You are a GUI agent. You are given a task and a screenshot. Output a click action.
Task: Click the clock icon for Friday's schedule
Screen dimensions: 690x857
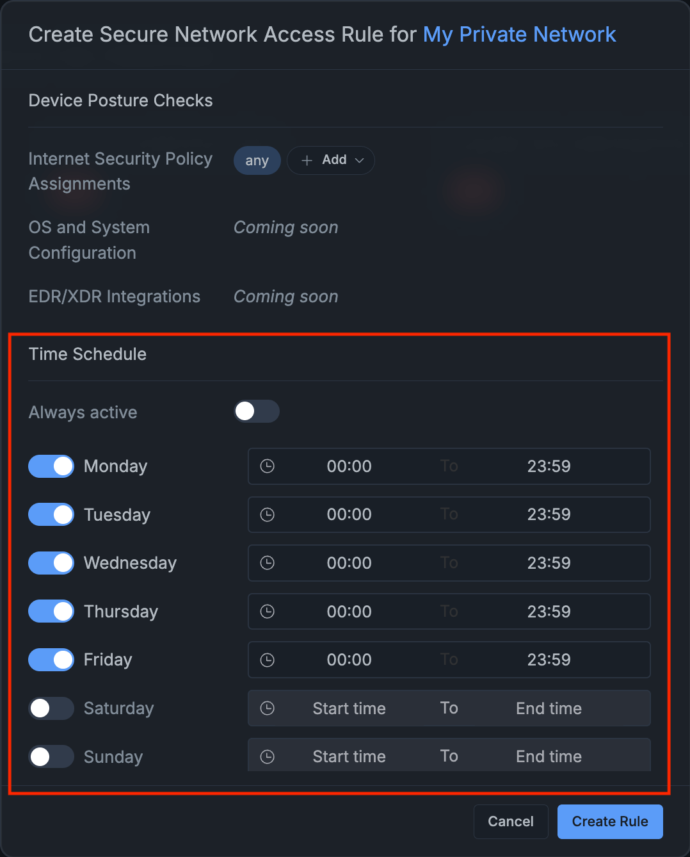coord(267,660)
